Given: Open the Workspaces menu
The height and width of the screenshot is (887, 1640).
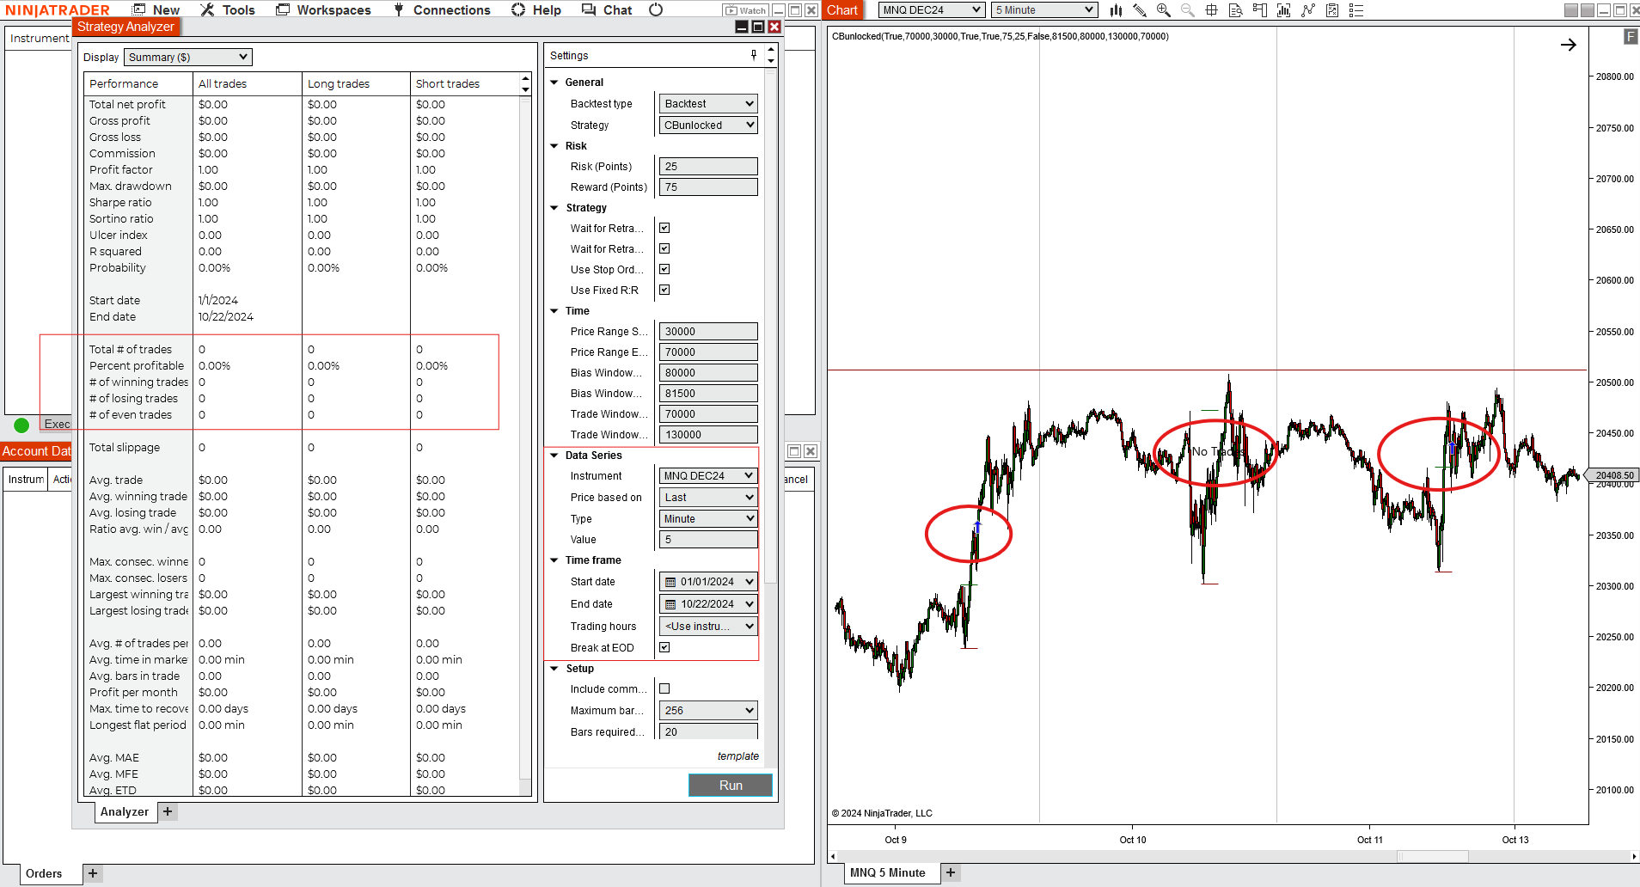Looking at the screenshot, I should click(323, 10).
